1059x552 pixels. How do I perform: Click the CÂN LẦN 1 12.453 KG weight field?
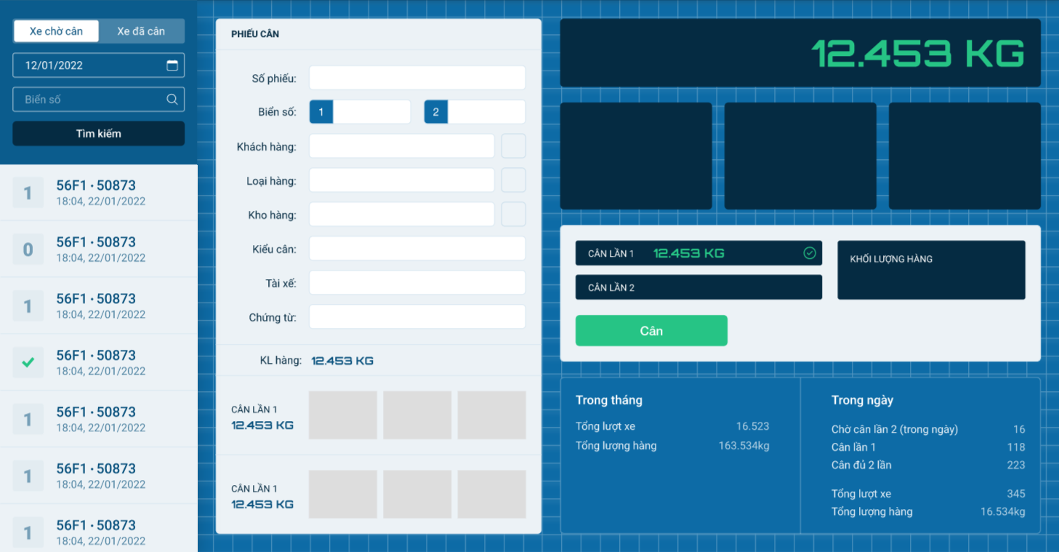(x=698, y=253)
